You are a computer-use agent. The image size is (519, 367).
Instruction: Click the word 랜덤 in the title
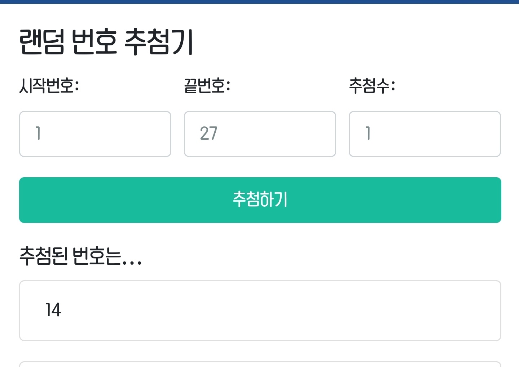42,42
